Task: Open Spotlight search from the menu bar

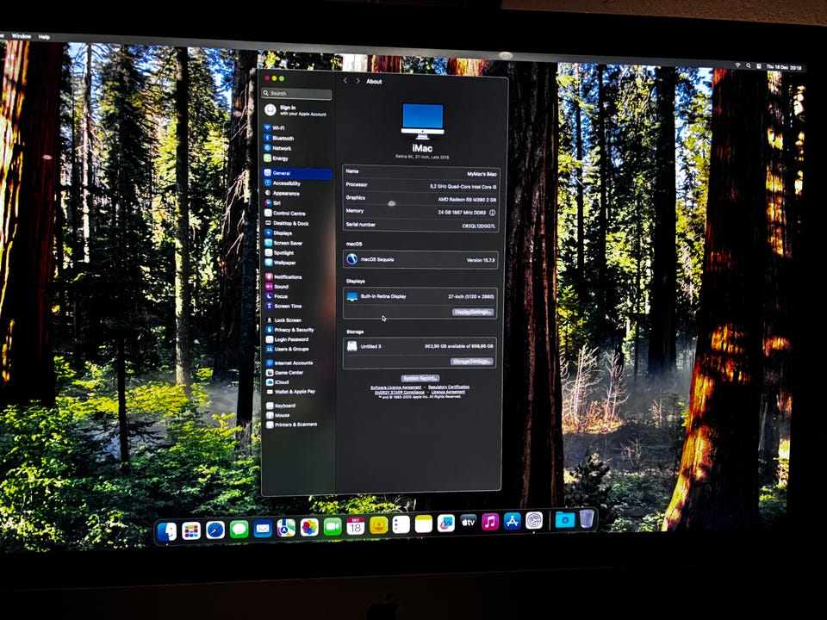Action: pyautogui.click(x=748, y=65)
